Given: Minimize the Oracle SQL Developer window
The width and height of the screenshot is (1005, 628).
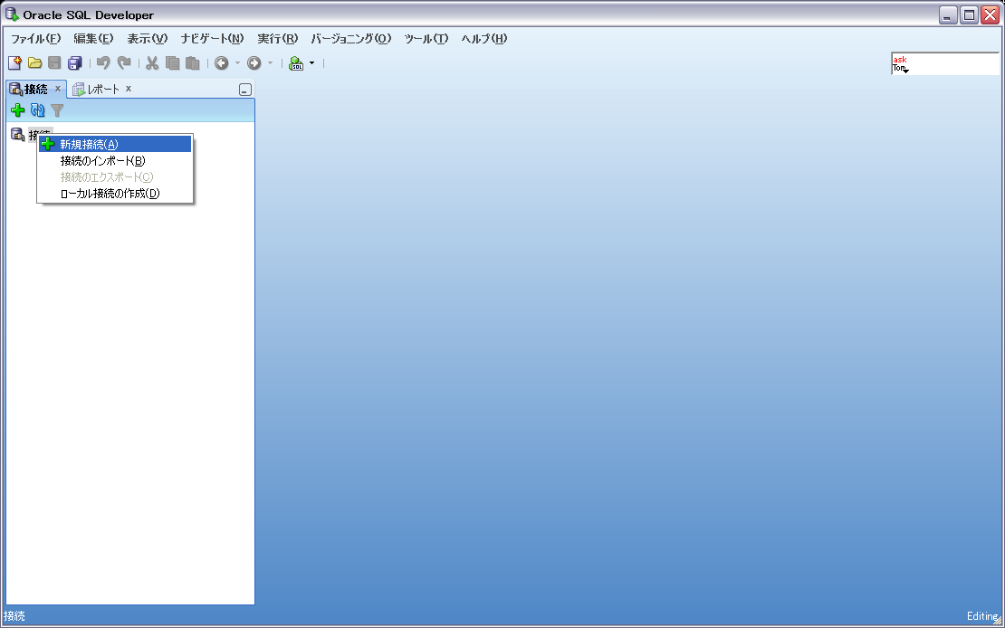Looking at the screenshot, I should point(949,15).
